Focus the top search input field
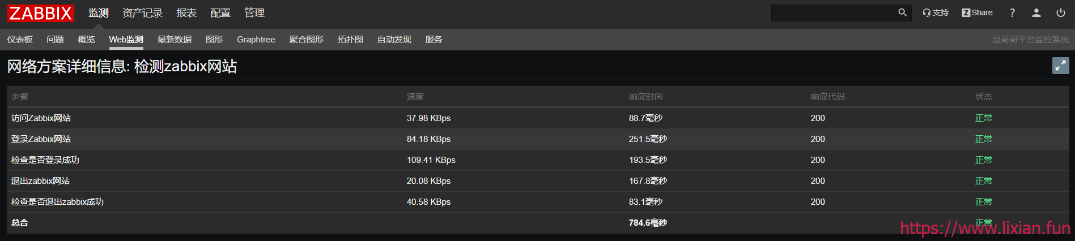Viewport: 1075px width, 241px height. click(834, 12)
